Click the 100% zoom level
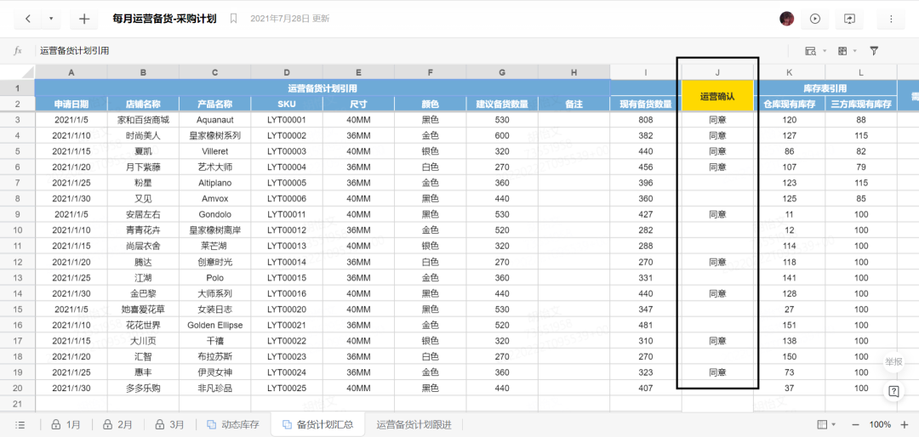The width and height of the screenshot is (919, 437). [x=880, y=425]
